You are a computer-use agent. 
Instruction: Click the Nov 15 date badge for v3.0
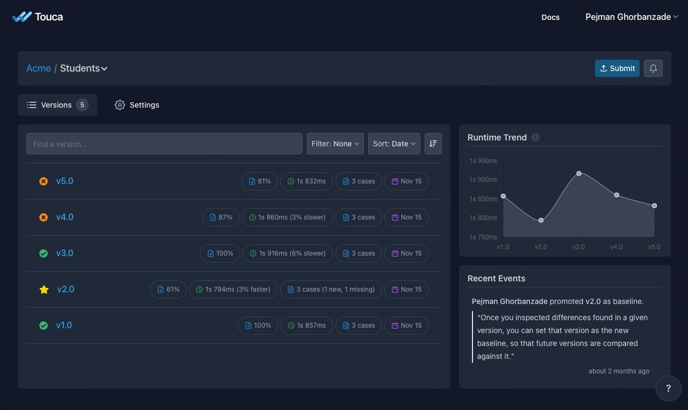(x=406, y=253)
